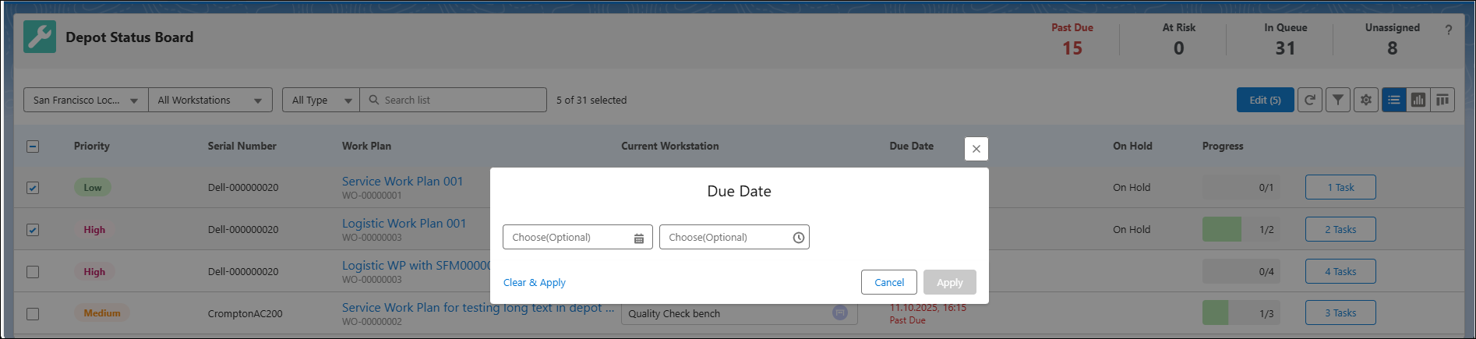1476x339 pixels.
Task: Open calendar picker in Due Date dialog
Action: (x=639, y=238)
